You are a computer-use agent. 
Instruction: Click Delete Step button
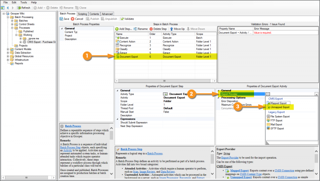(x=158, y=29)
